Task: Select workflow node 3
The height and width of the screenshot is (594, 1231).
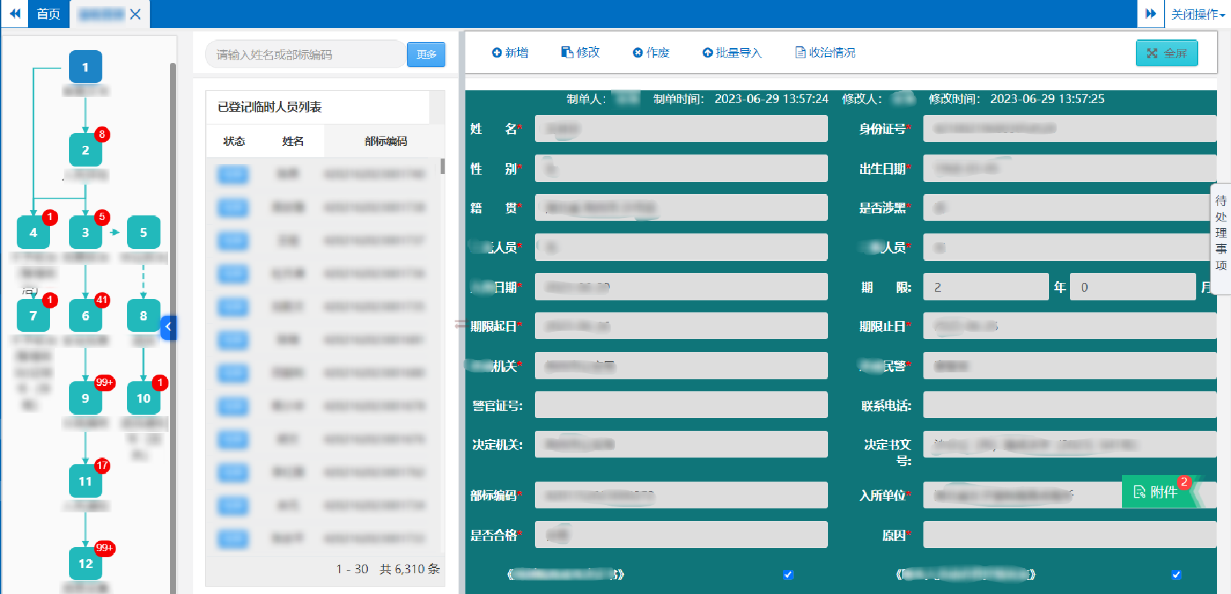Action: pos(86,233)
